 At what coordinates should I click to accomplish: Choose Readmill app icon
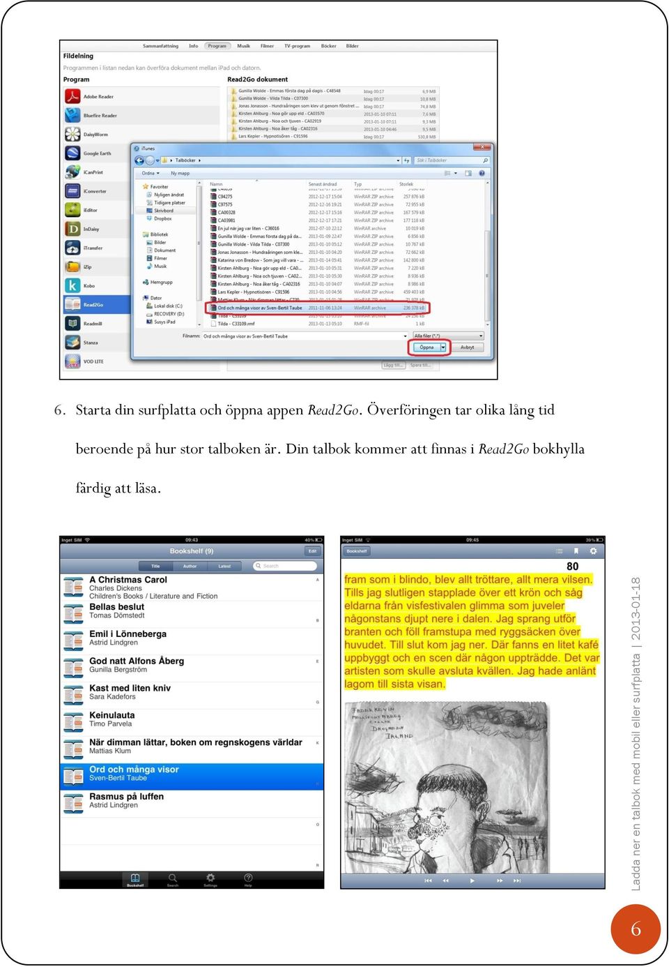pos(73,323)
